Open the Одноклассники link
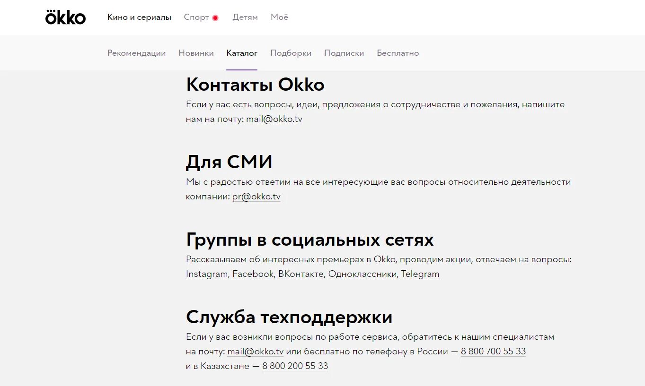 click(362, 274)
